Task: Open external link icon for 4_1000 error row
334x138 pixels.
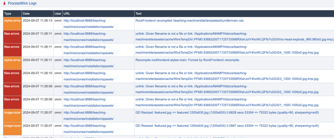Action: pyautogui.click(x=117, y=53)
